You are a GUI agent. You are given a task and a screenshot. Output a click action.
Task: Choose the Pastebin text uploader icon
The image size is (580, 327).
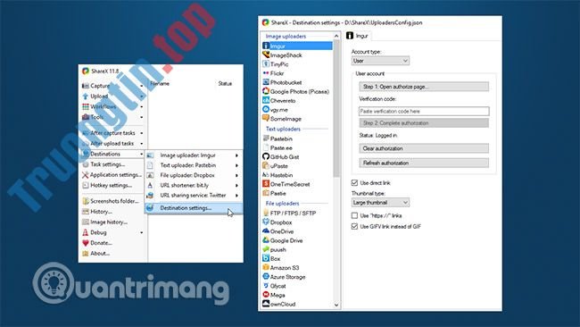(266, 138)
